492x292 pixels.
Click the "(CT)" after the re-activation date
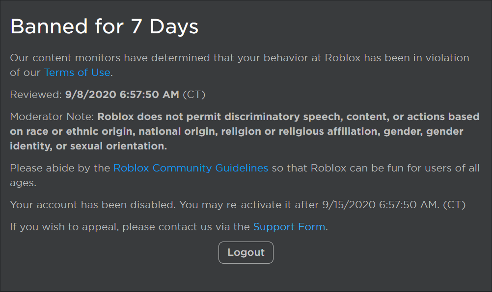point(454,205)
